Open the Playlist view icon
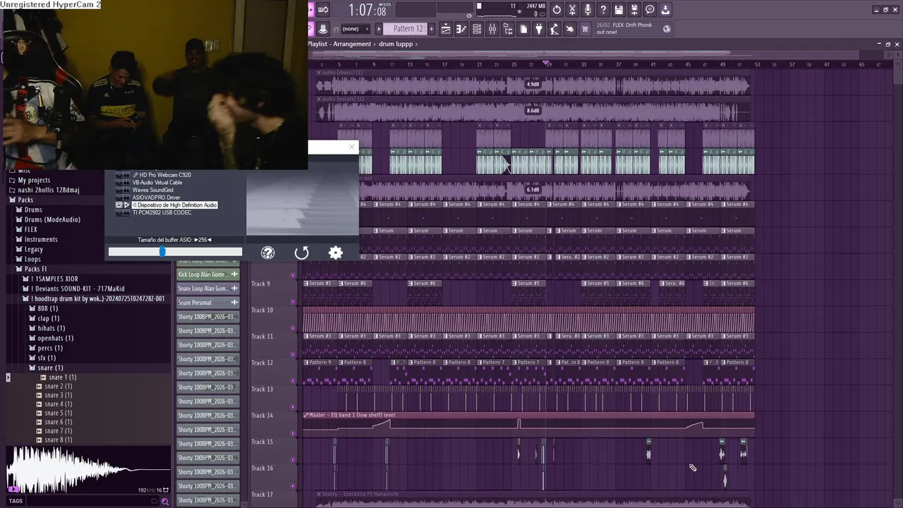 coord(446,29)
